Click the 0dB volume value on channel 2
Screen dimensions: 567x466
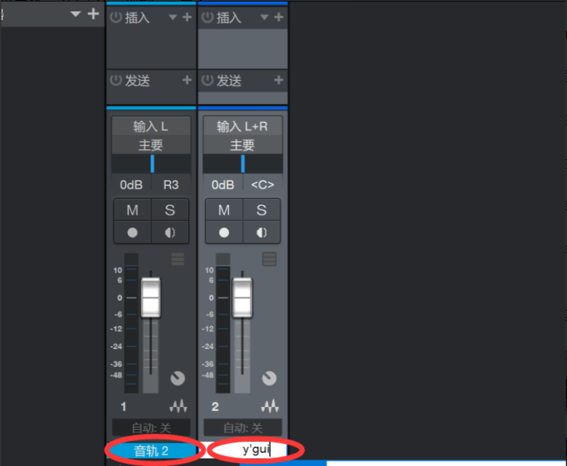(222, 185)
